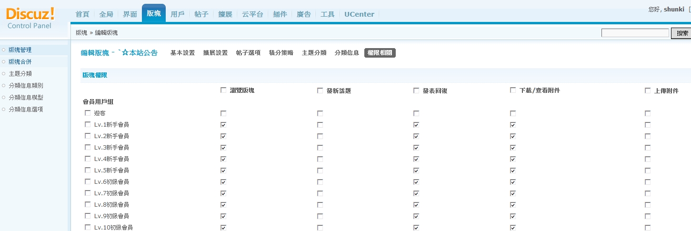Open the 首頁 top menu
Screen dimensions: 691x231
[x=82, y=14]
